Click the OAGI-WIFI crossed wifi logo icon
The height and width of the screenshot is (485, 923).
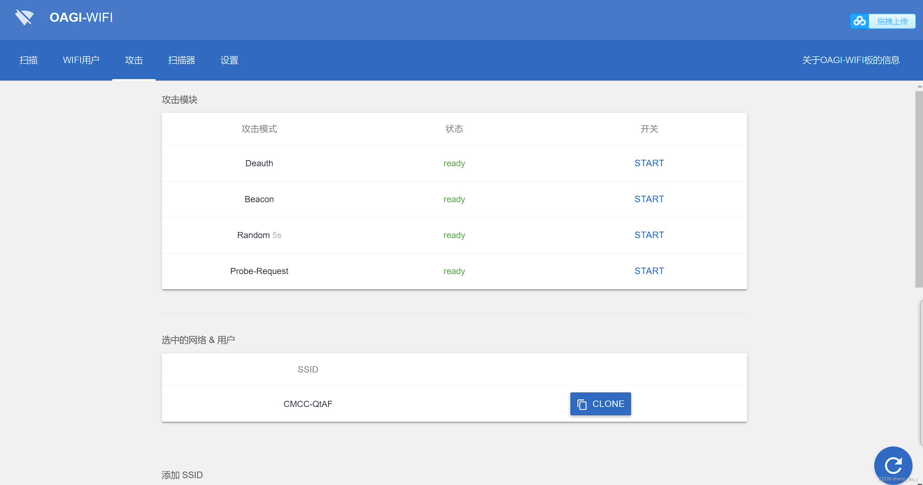coord(24,17)
